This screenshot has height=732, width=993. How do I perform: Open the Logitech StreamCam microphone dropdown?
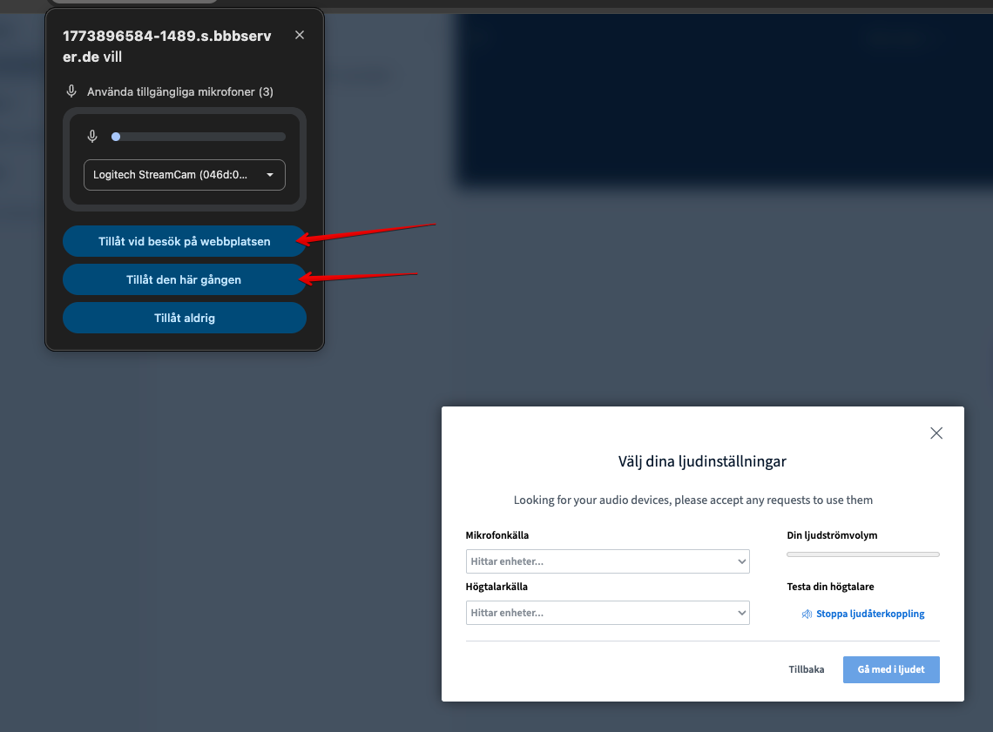point(185,175)
